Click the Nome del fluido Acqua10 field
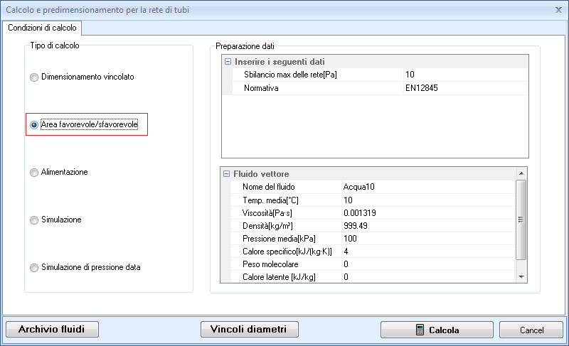 pos(427,187)
